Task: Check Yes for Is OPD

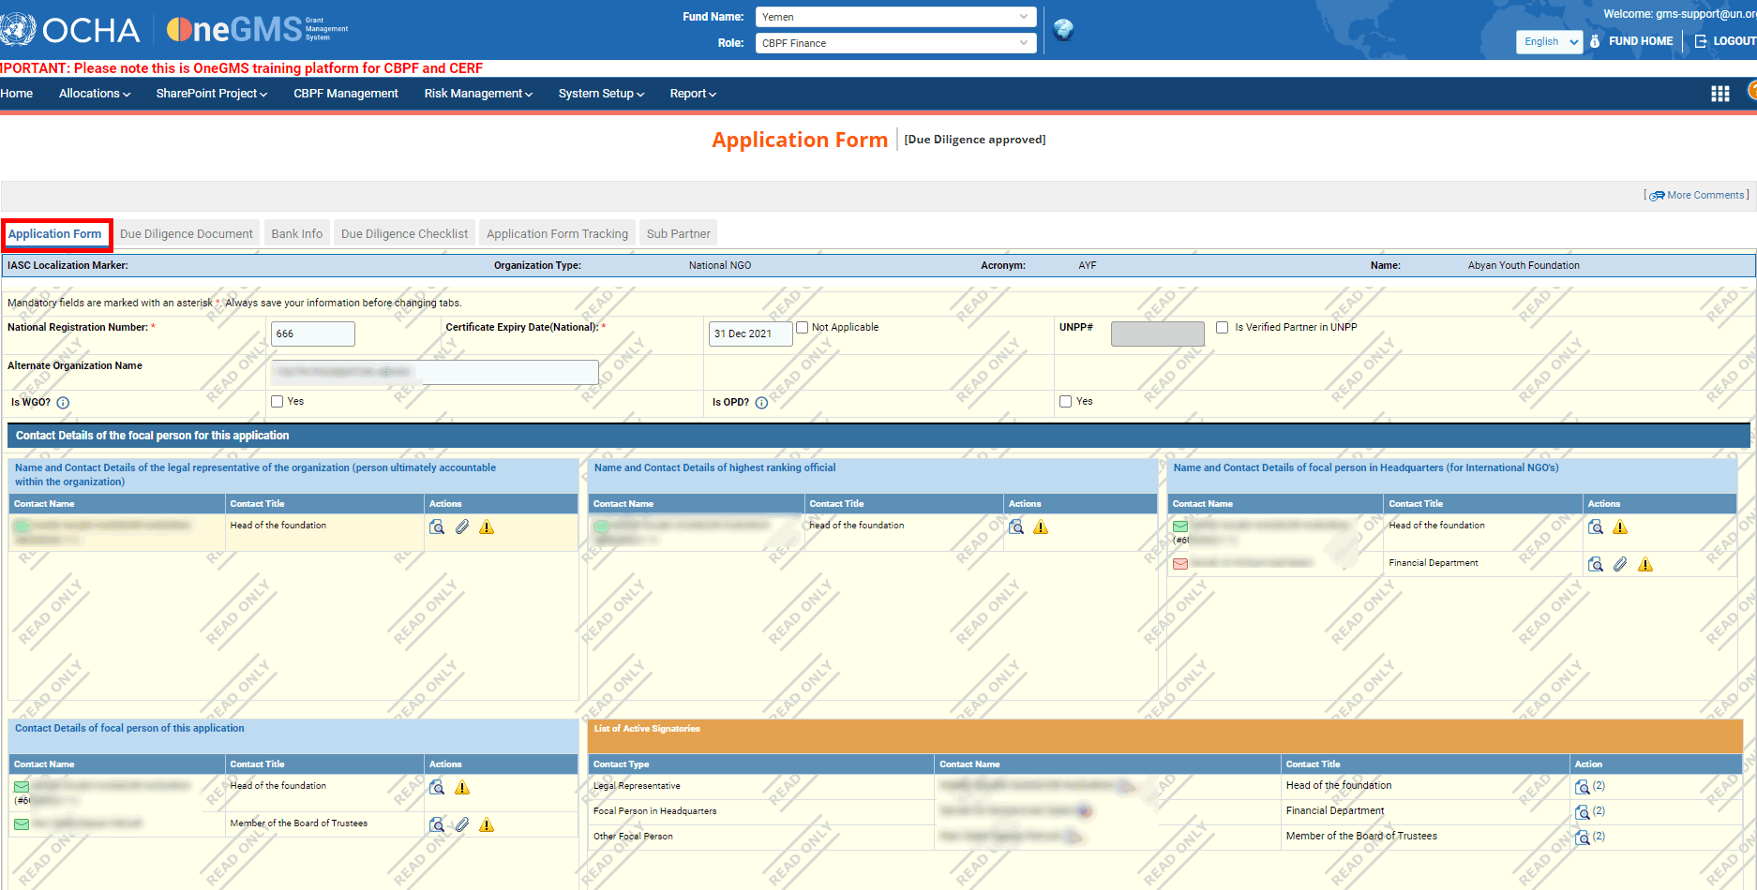Action: tap(1065, 402)
